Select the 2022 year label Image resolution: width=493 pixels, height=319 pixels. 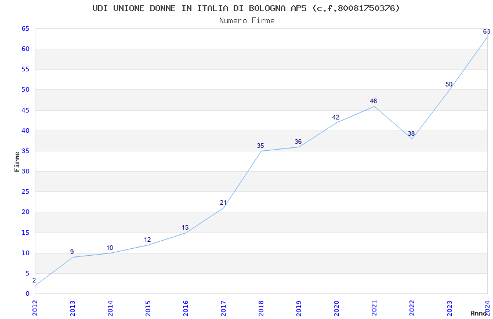point(412,308)
